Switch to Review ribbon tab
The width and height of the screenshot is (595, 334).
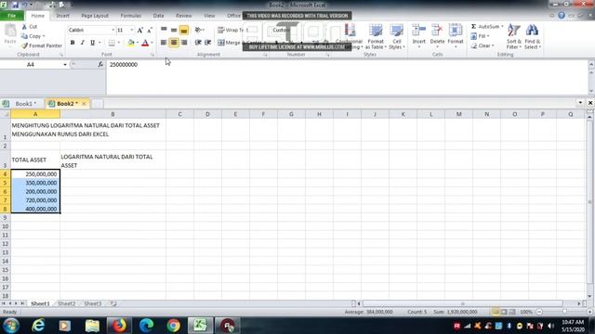pyautogui.click(x=184, y=16)
